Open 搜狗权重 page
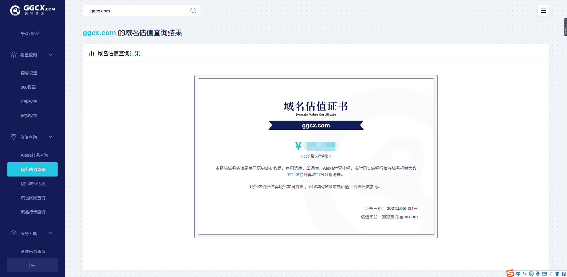The width and height of the screenshot is (567, 277). (x=29, y=116)
